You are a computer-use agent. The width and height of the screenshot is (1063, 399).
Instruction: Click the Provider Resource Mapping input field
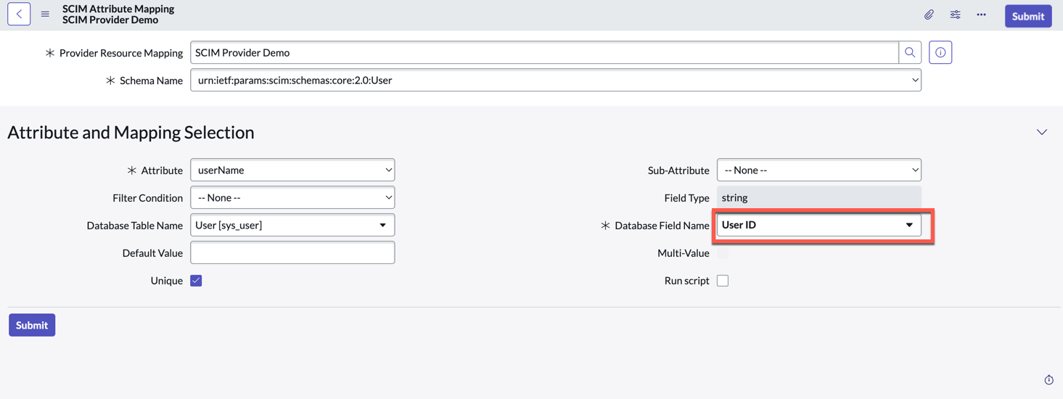[544, 52]
